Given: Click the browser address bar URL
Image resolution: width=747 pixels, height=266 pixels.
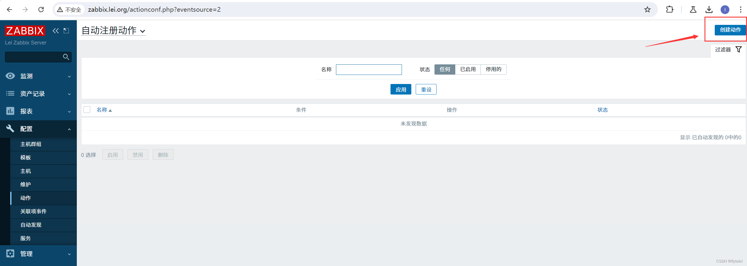Looking at the screenshot, I should [x=154, y=10].
